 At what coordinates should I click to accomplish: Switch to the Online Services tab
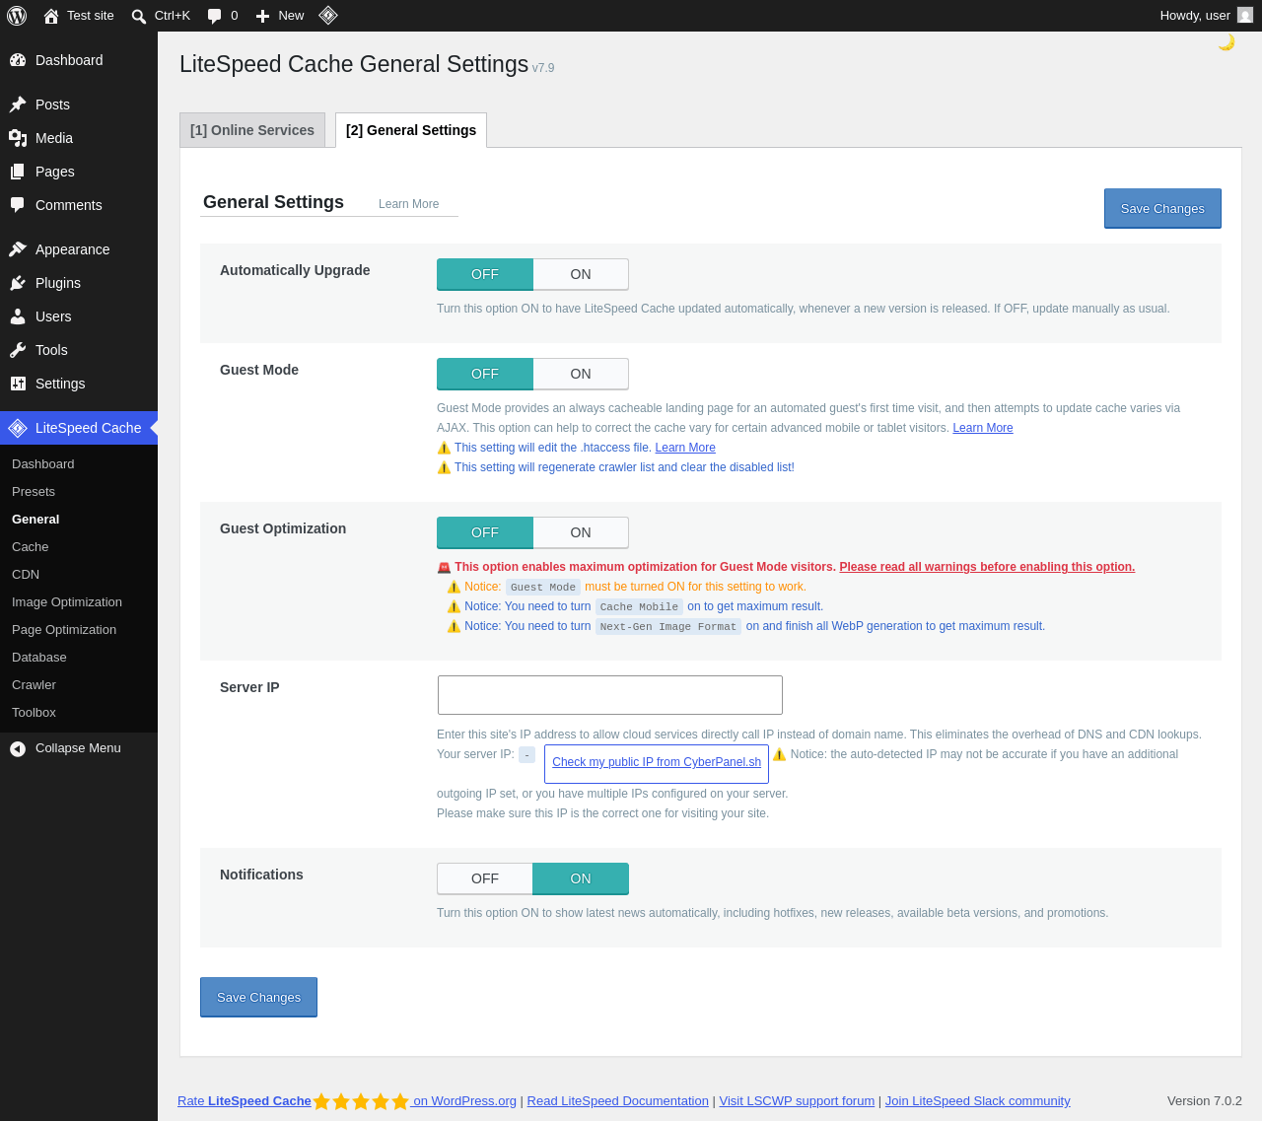pos(252,130)
